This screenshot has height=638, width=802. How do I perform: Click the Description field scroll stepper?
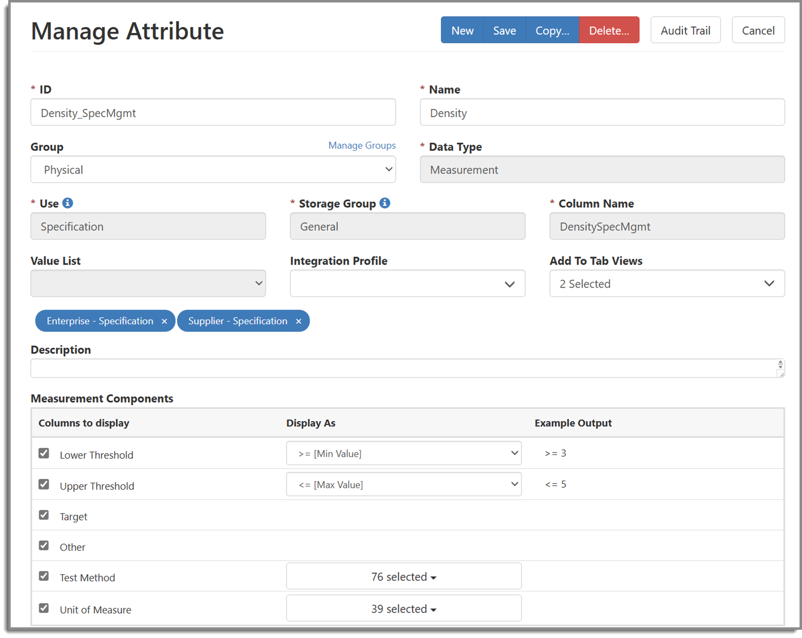[781, 365]
